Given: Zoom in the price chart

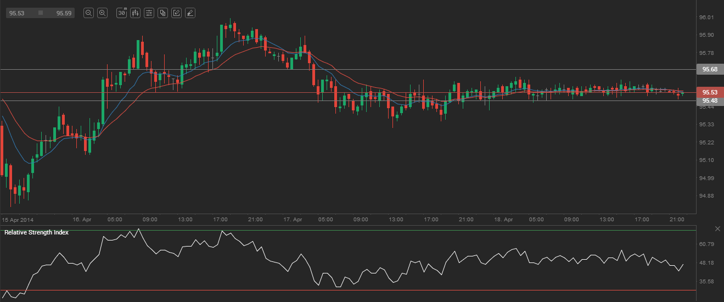Looking at the screenshot, I should [x=102, y=13].
